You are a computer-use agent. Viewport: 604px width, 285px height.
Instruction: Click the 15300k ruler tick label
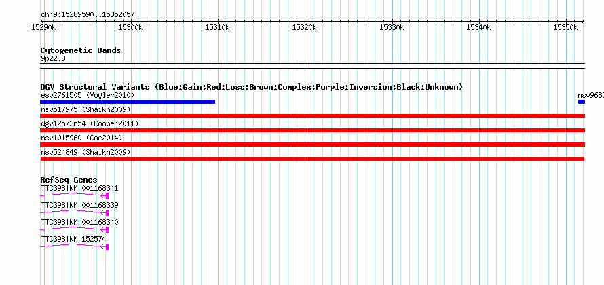pos(130,28)
